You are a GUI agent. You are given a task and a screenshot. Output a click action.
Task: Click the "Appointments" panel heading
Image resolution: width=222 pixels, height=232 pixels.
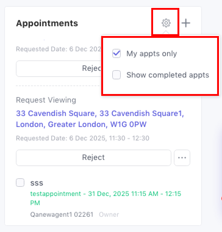tap(47, 23)
